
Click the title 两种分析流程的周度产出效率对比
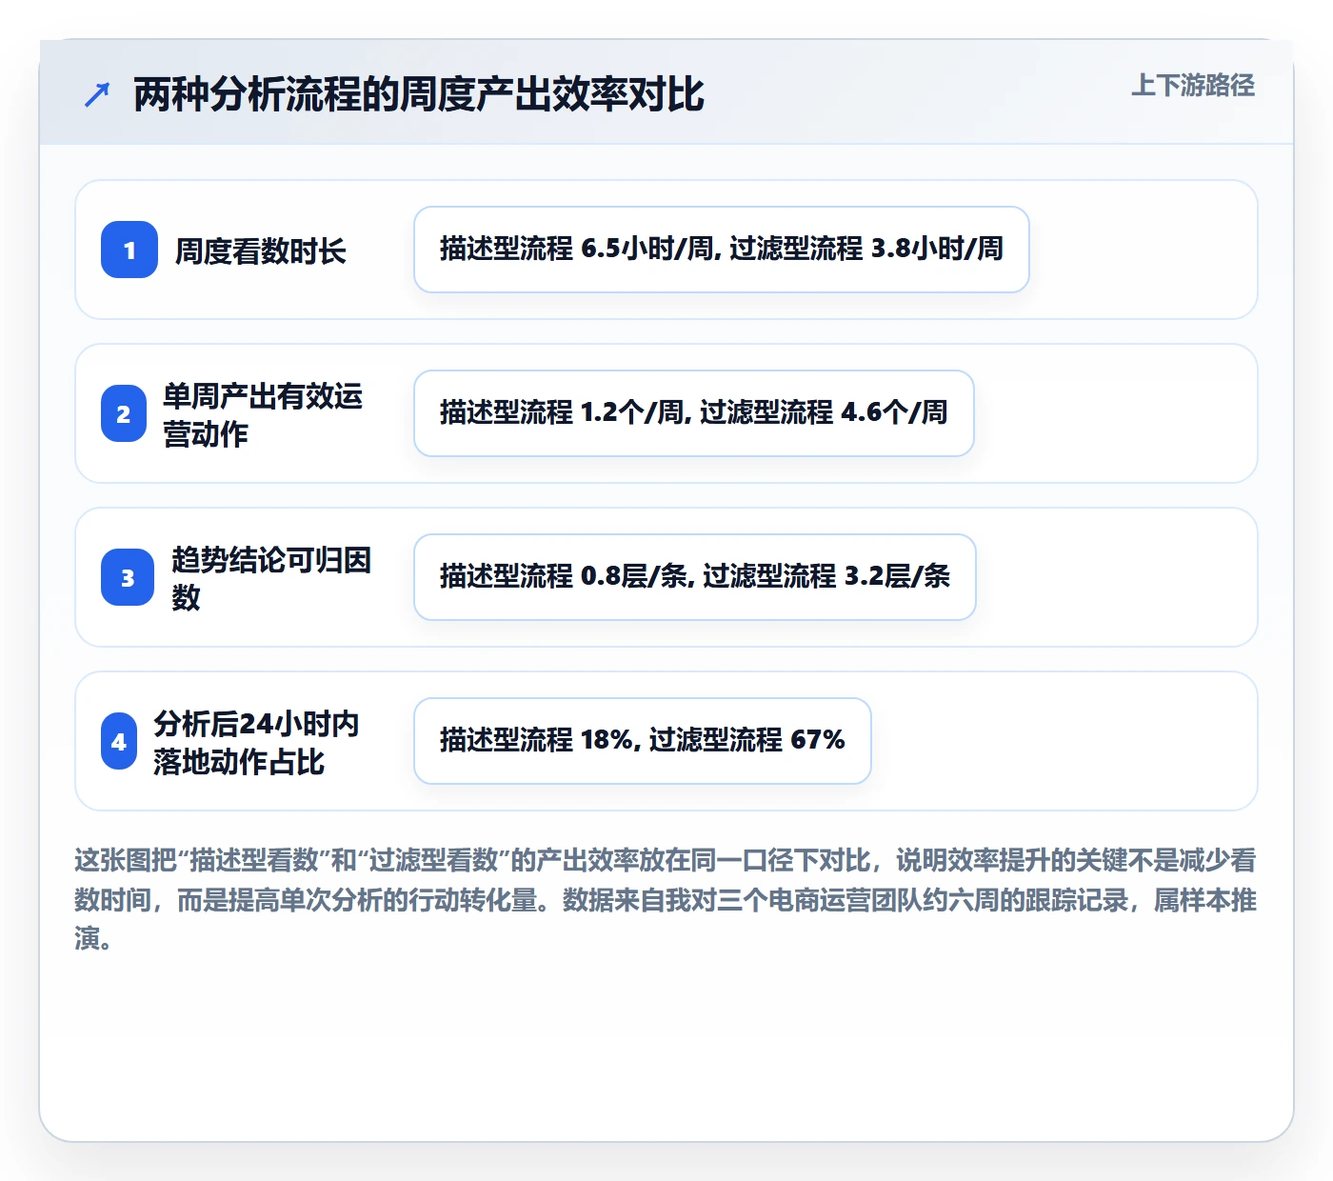tap(419, 94)
